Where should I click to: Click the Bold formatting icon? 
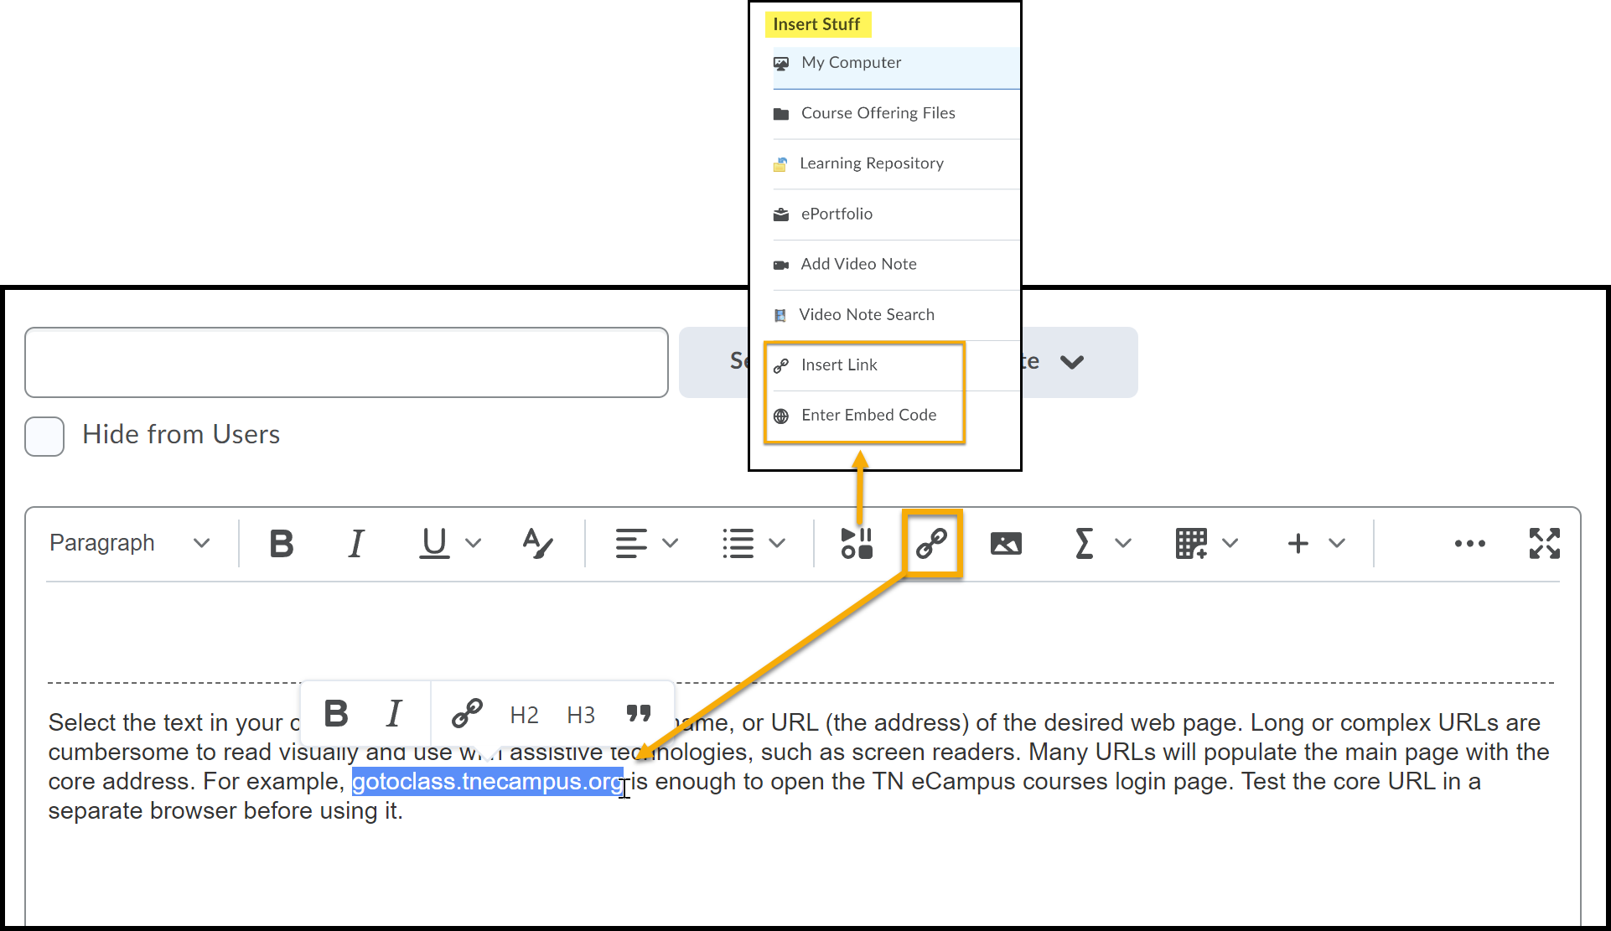tap(279, 542)
